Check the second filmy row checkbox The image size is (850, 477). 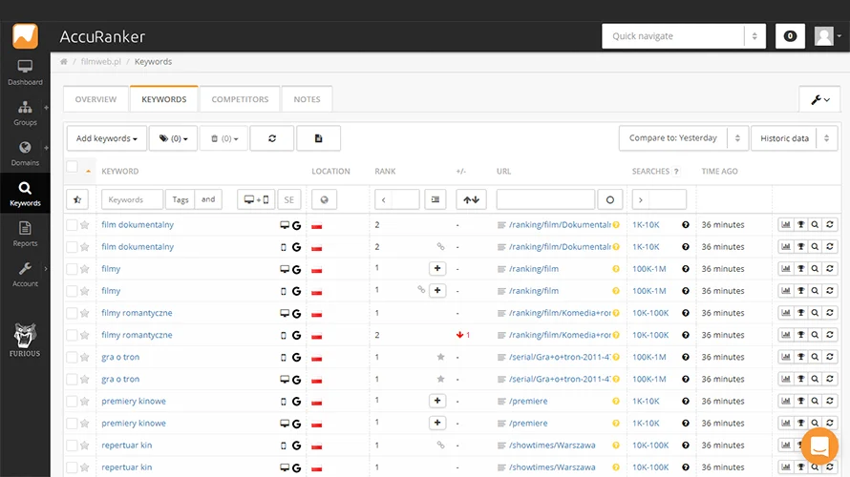72,291
